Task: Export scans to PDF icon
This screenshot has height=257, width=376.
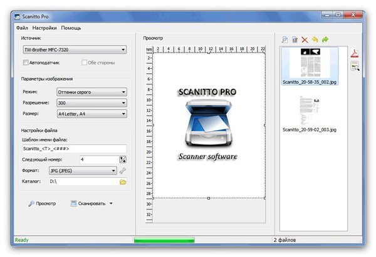Action: click(x=353, y=53)
